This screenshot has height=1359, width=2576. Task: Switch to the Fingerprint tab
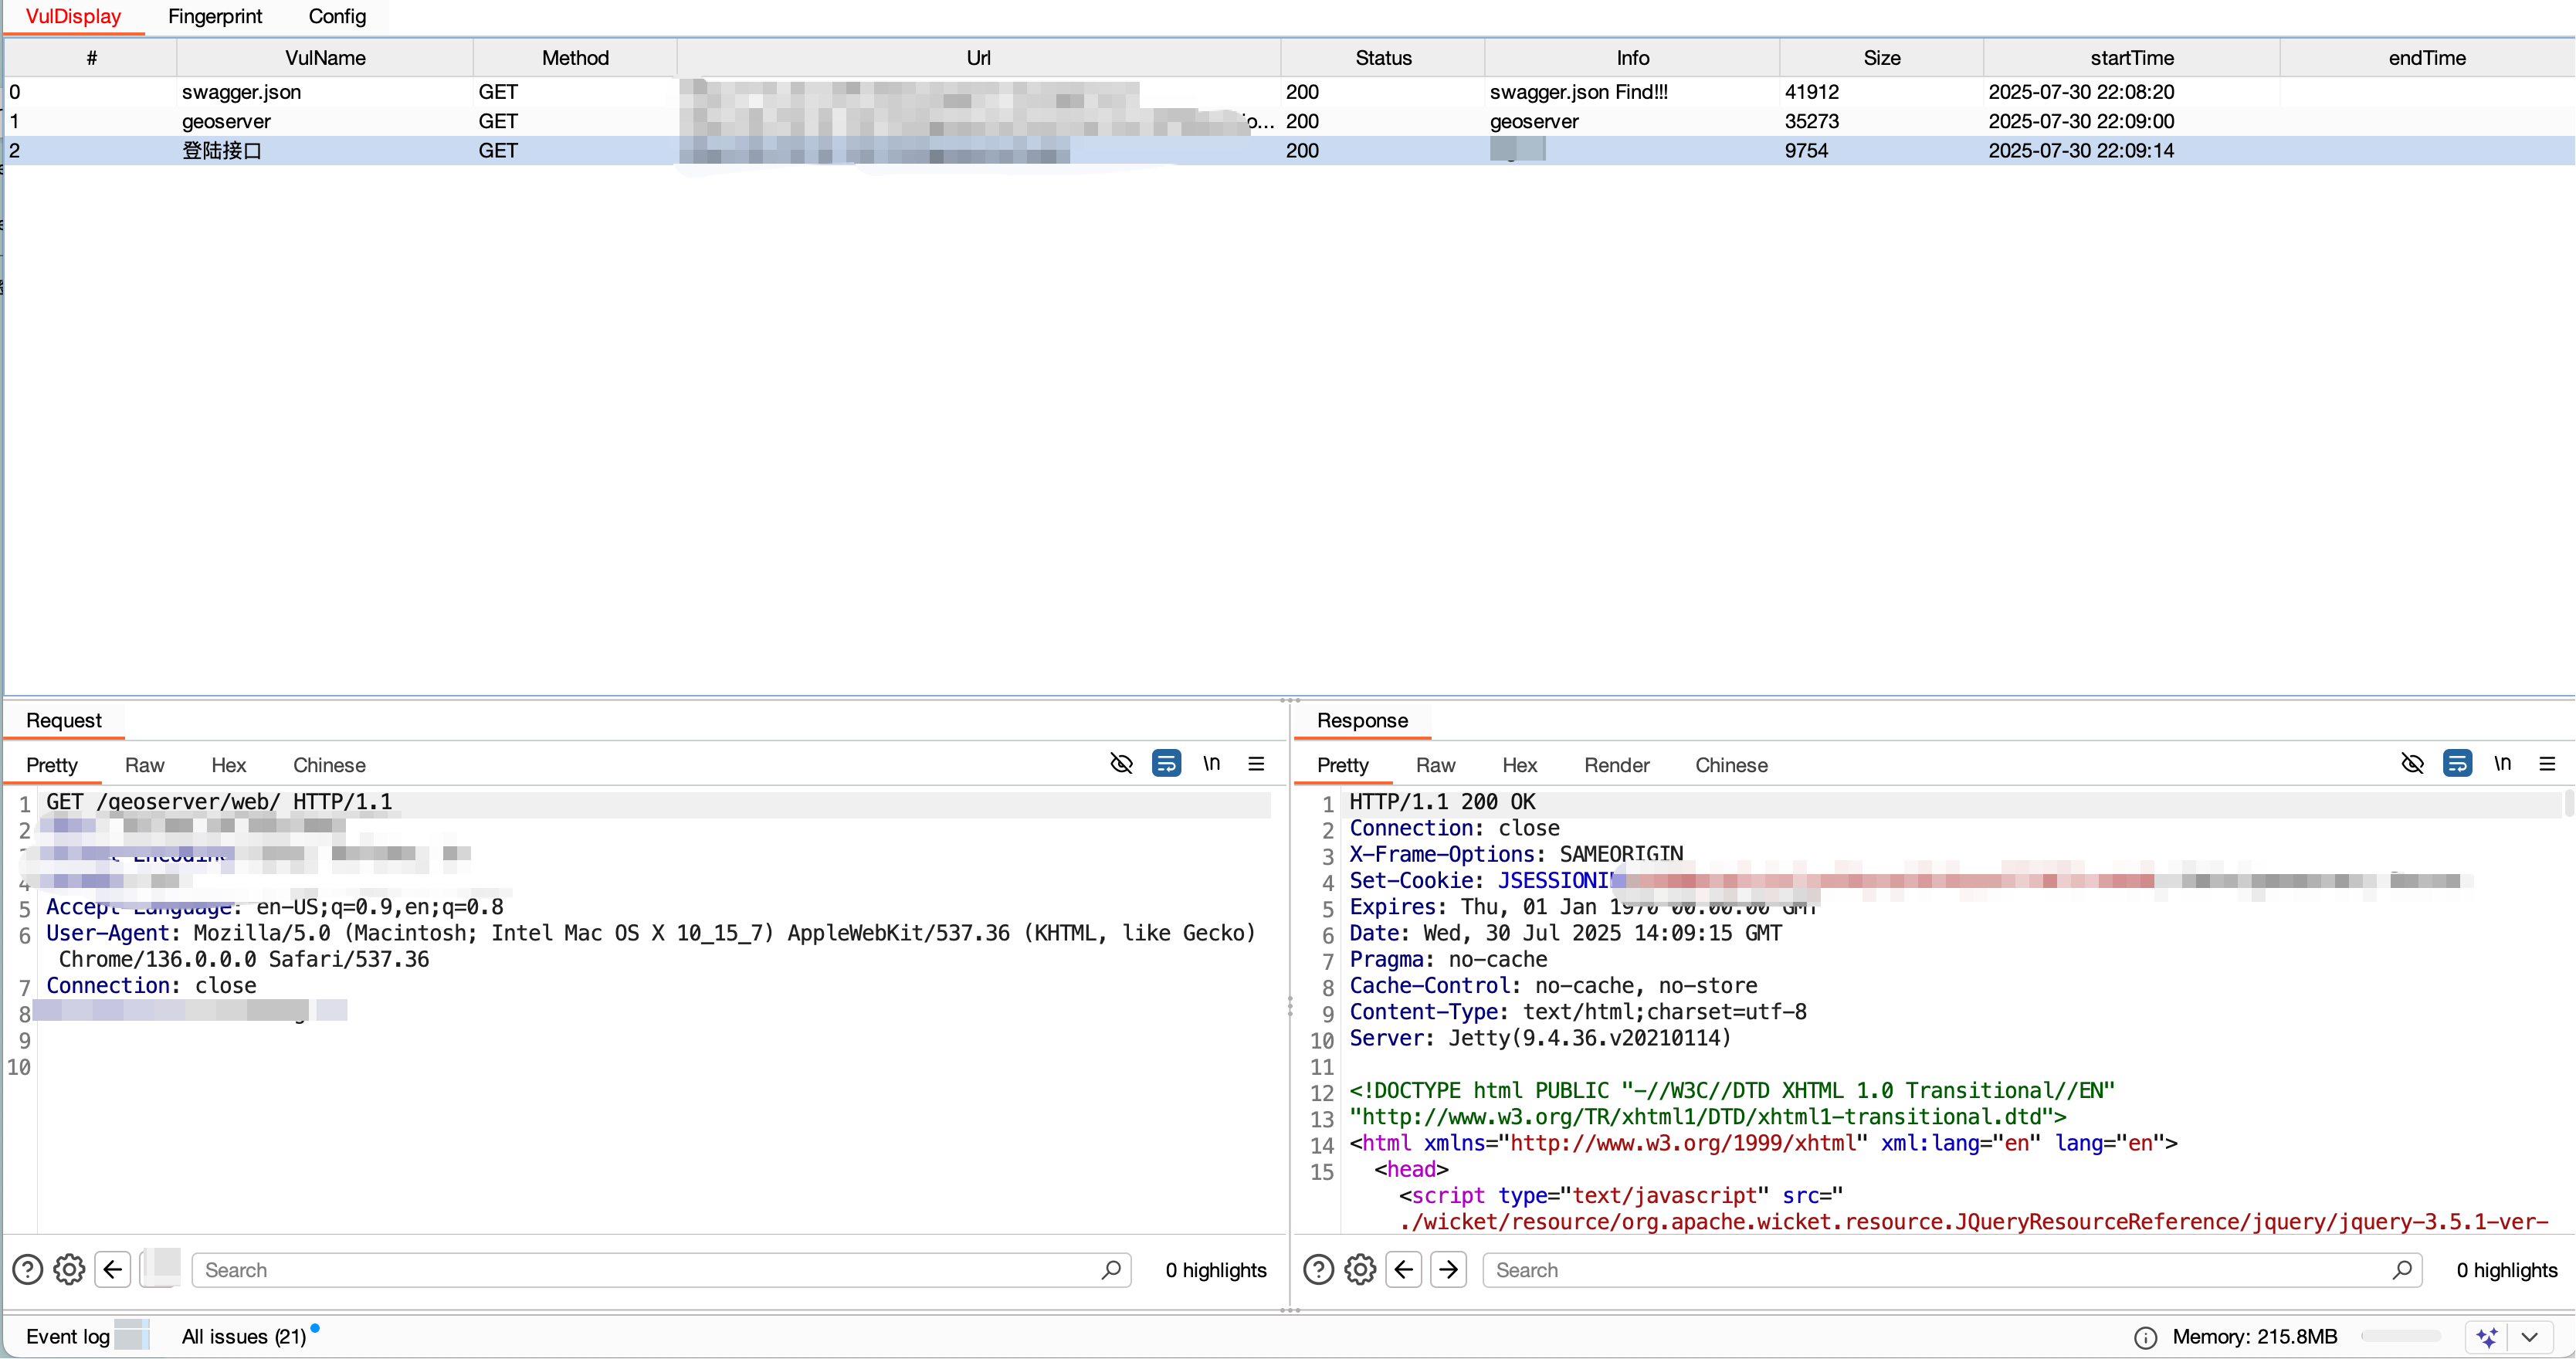pyautogui.click(x=214, y=17)
